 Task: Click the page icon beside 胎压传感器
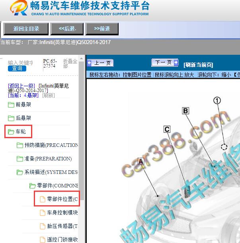(43, 226)
